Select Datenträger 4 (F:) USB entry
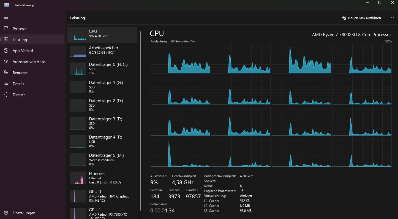The image size is (398, 219). pos(102,141)
